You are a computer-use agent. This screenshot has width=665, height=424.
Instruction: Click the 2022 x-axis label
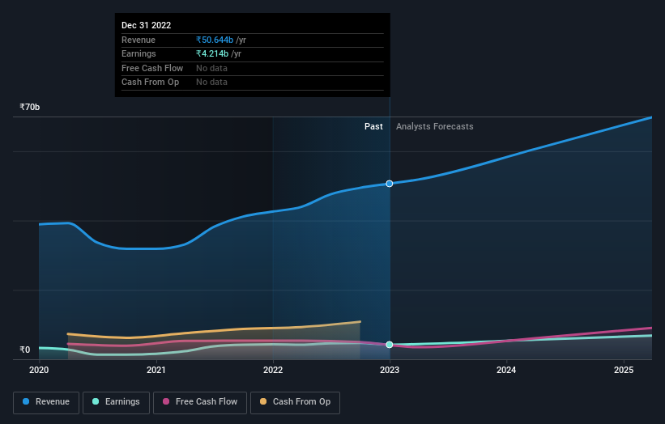(273, 371)
